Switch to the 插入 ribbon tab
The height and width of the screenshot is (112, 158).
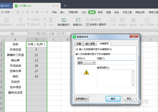click(62, 12)
